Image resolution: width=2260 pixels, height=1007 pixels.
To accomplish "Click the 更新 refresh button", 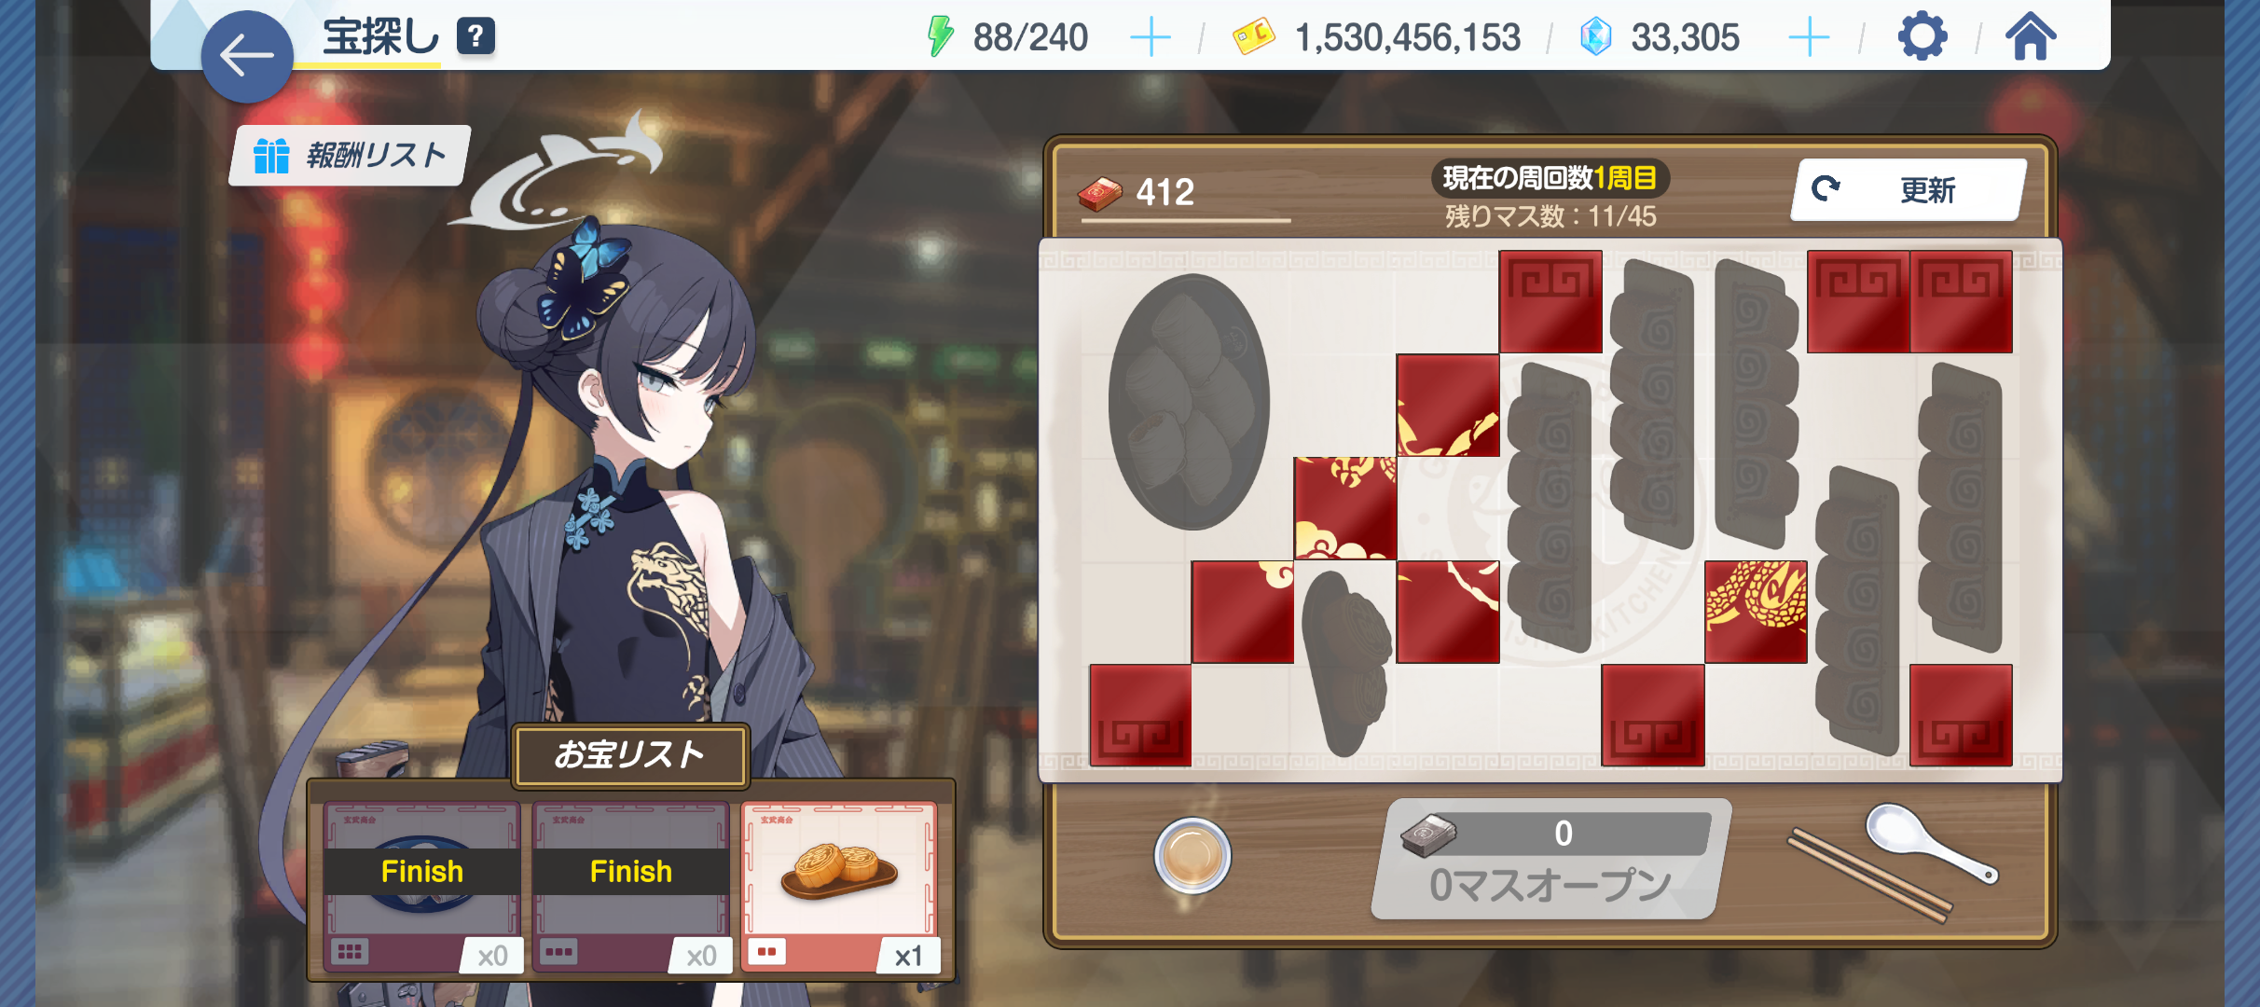I will [x=1909, y=190].
